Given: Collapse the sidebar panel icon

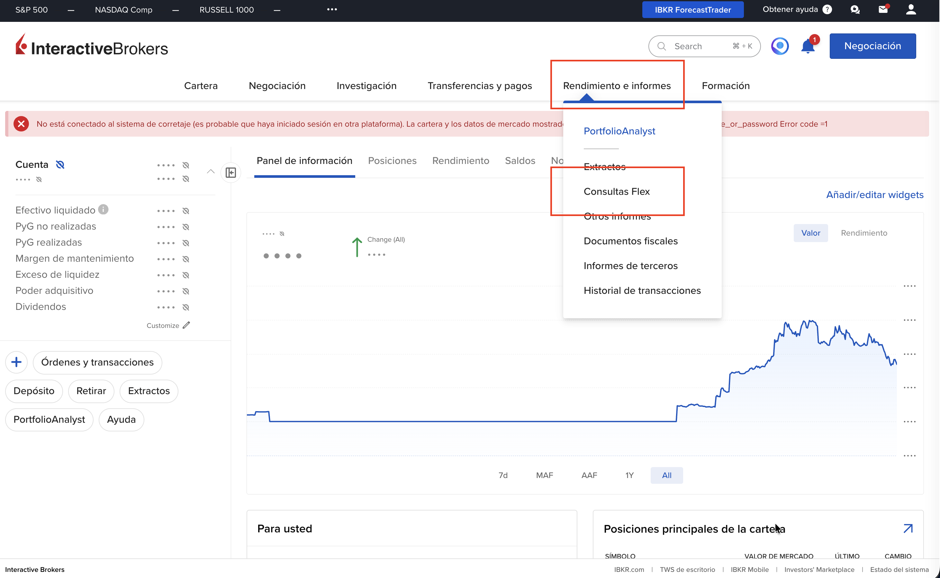Looking at the screenshot, I should click(231, 172).
